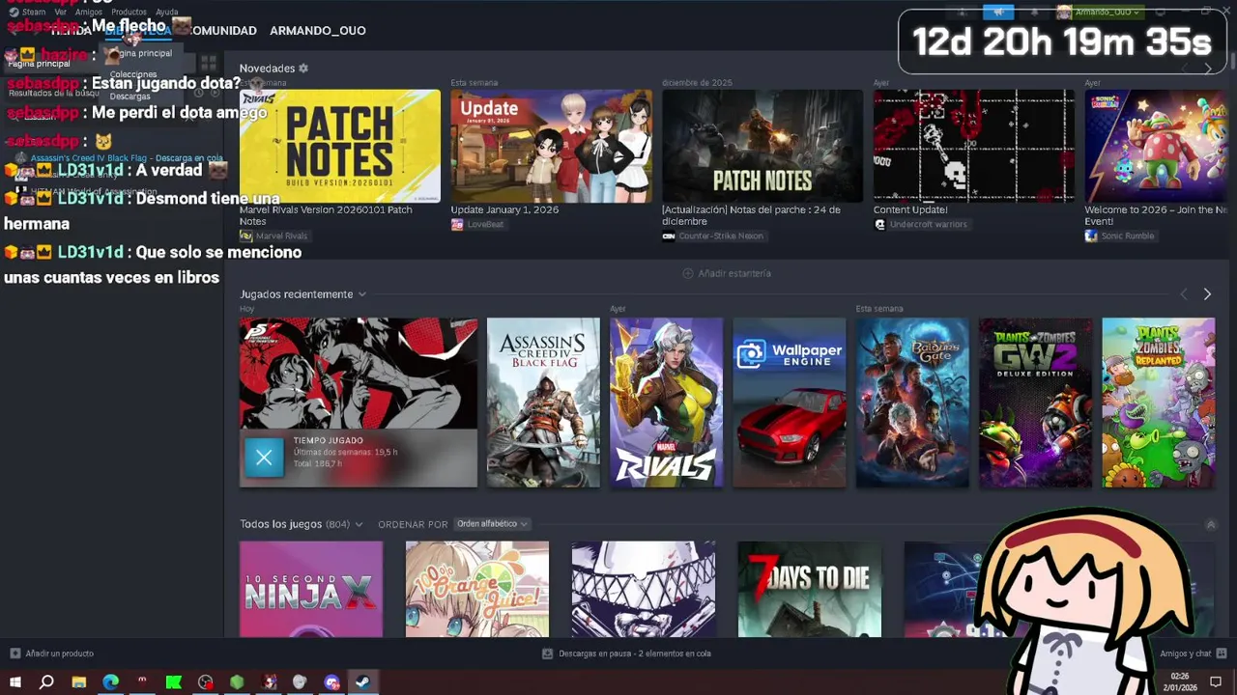
Task: Select Wallpaper Engine in recent games
Action: point(790,403)
